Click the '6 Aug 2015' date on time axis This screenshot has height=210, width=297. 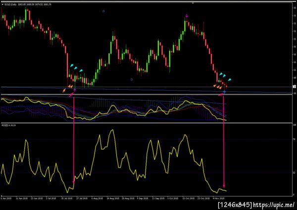(x=97, y=199)
